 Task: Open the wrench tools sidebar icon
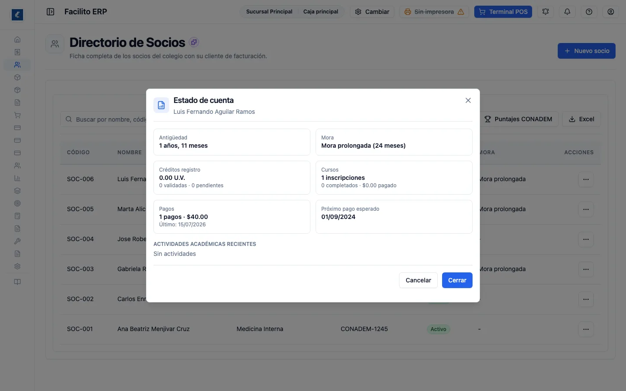[17, 241]
